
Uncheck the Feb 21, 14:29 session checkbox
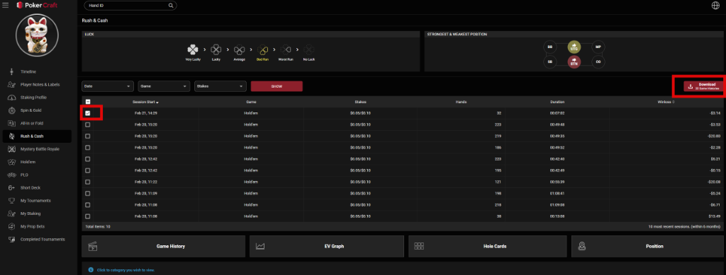tap(88, 113)
